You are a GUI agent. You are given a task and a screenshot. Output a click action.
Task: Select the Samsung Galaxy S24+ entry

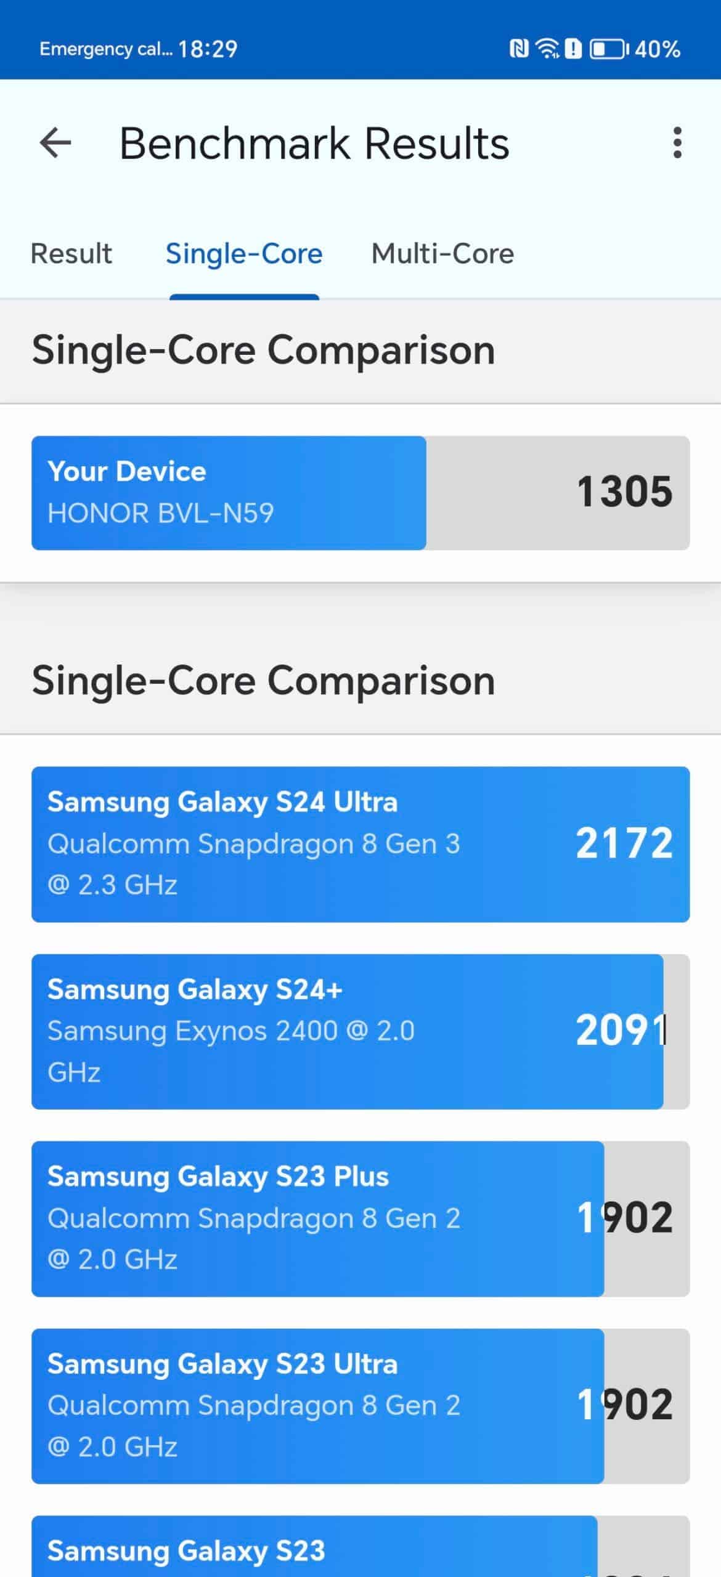[360, 1031]
